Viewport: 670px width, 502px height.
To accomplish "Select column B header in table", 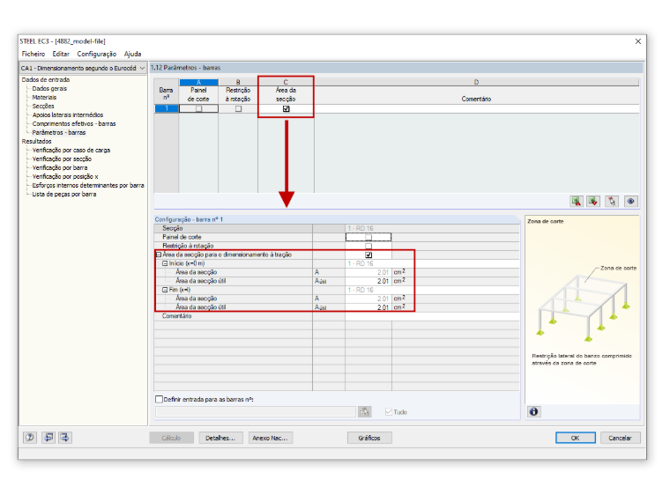I will coord(238,82).
